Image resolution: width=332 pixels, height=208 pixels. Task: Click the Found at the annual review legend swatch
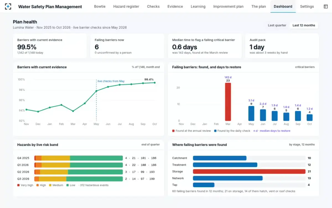(x=173, y=131)
